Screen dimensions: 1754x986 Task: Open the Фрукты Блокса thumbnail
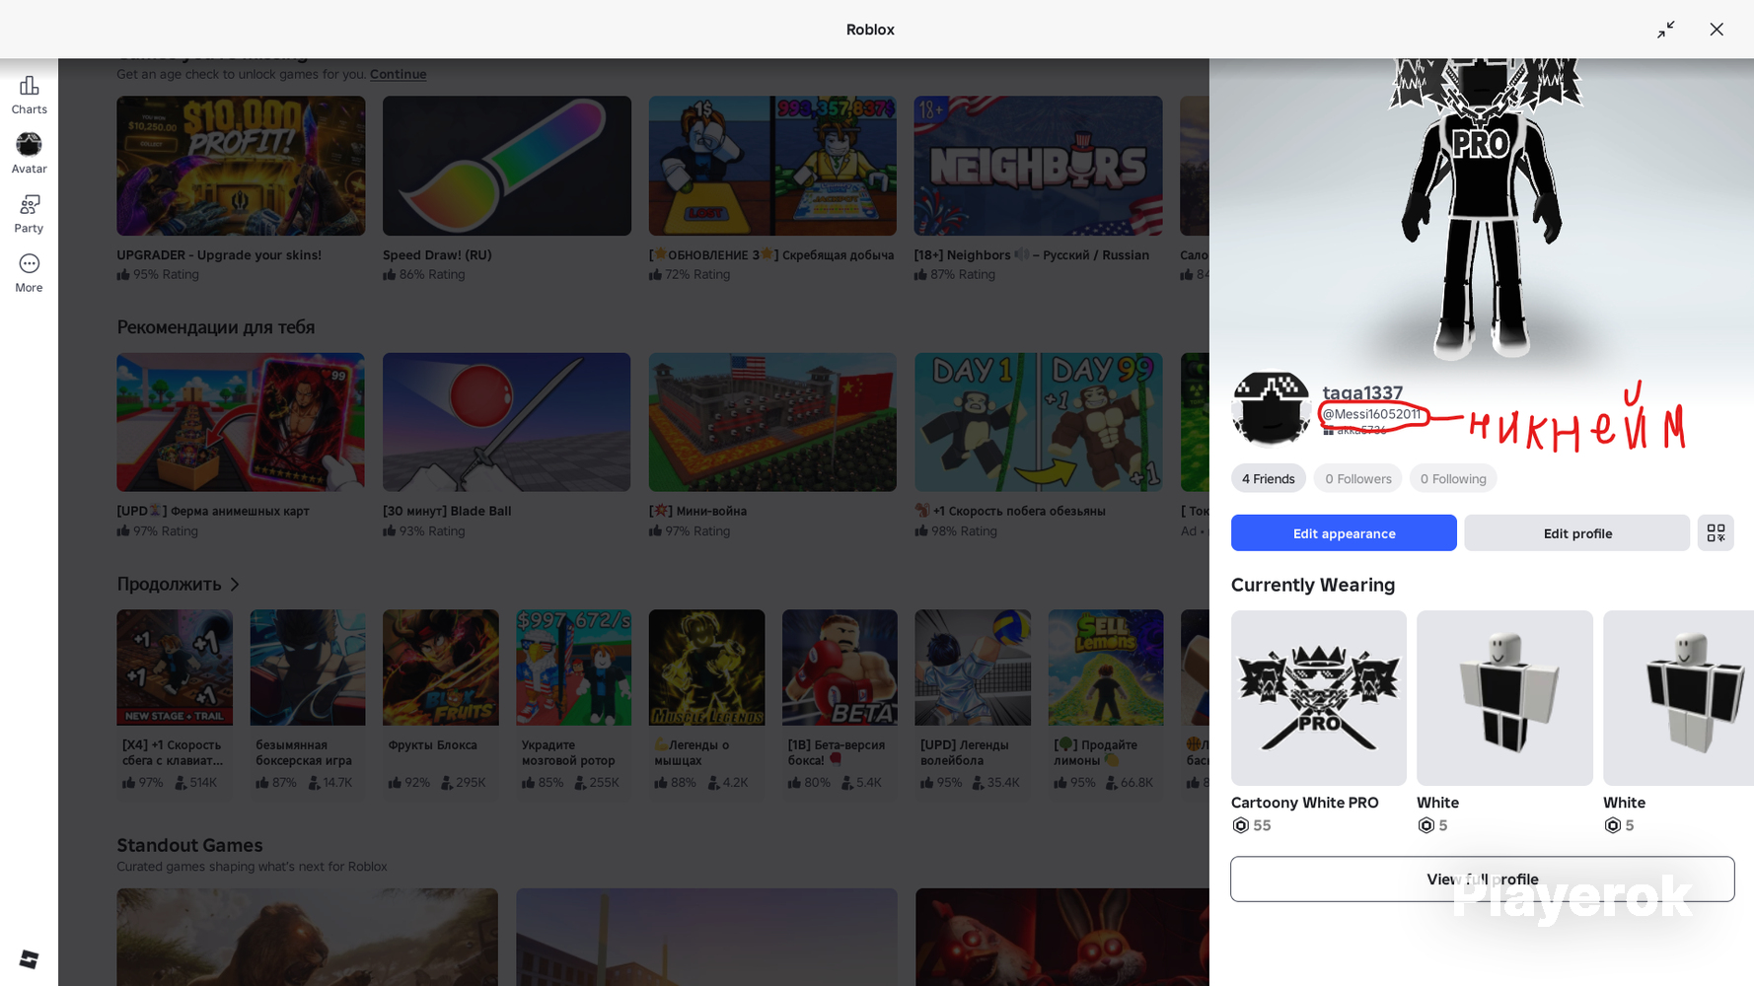click(x=441, y=668)
